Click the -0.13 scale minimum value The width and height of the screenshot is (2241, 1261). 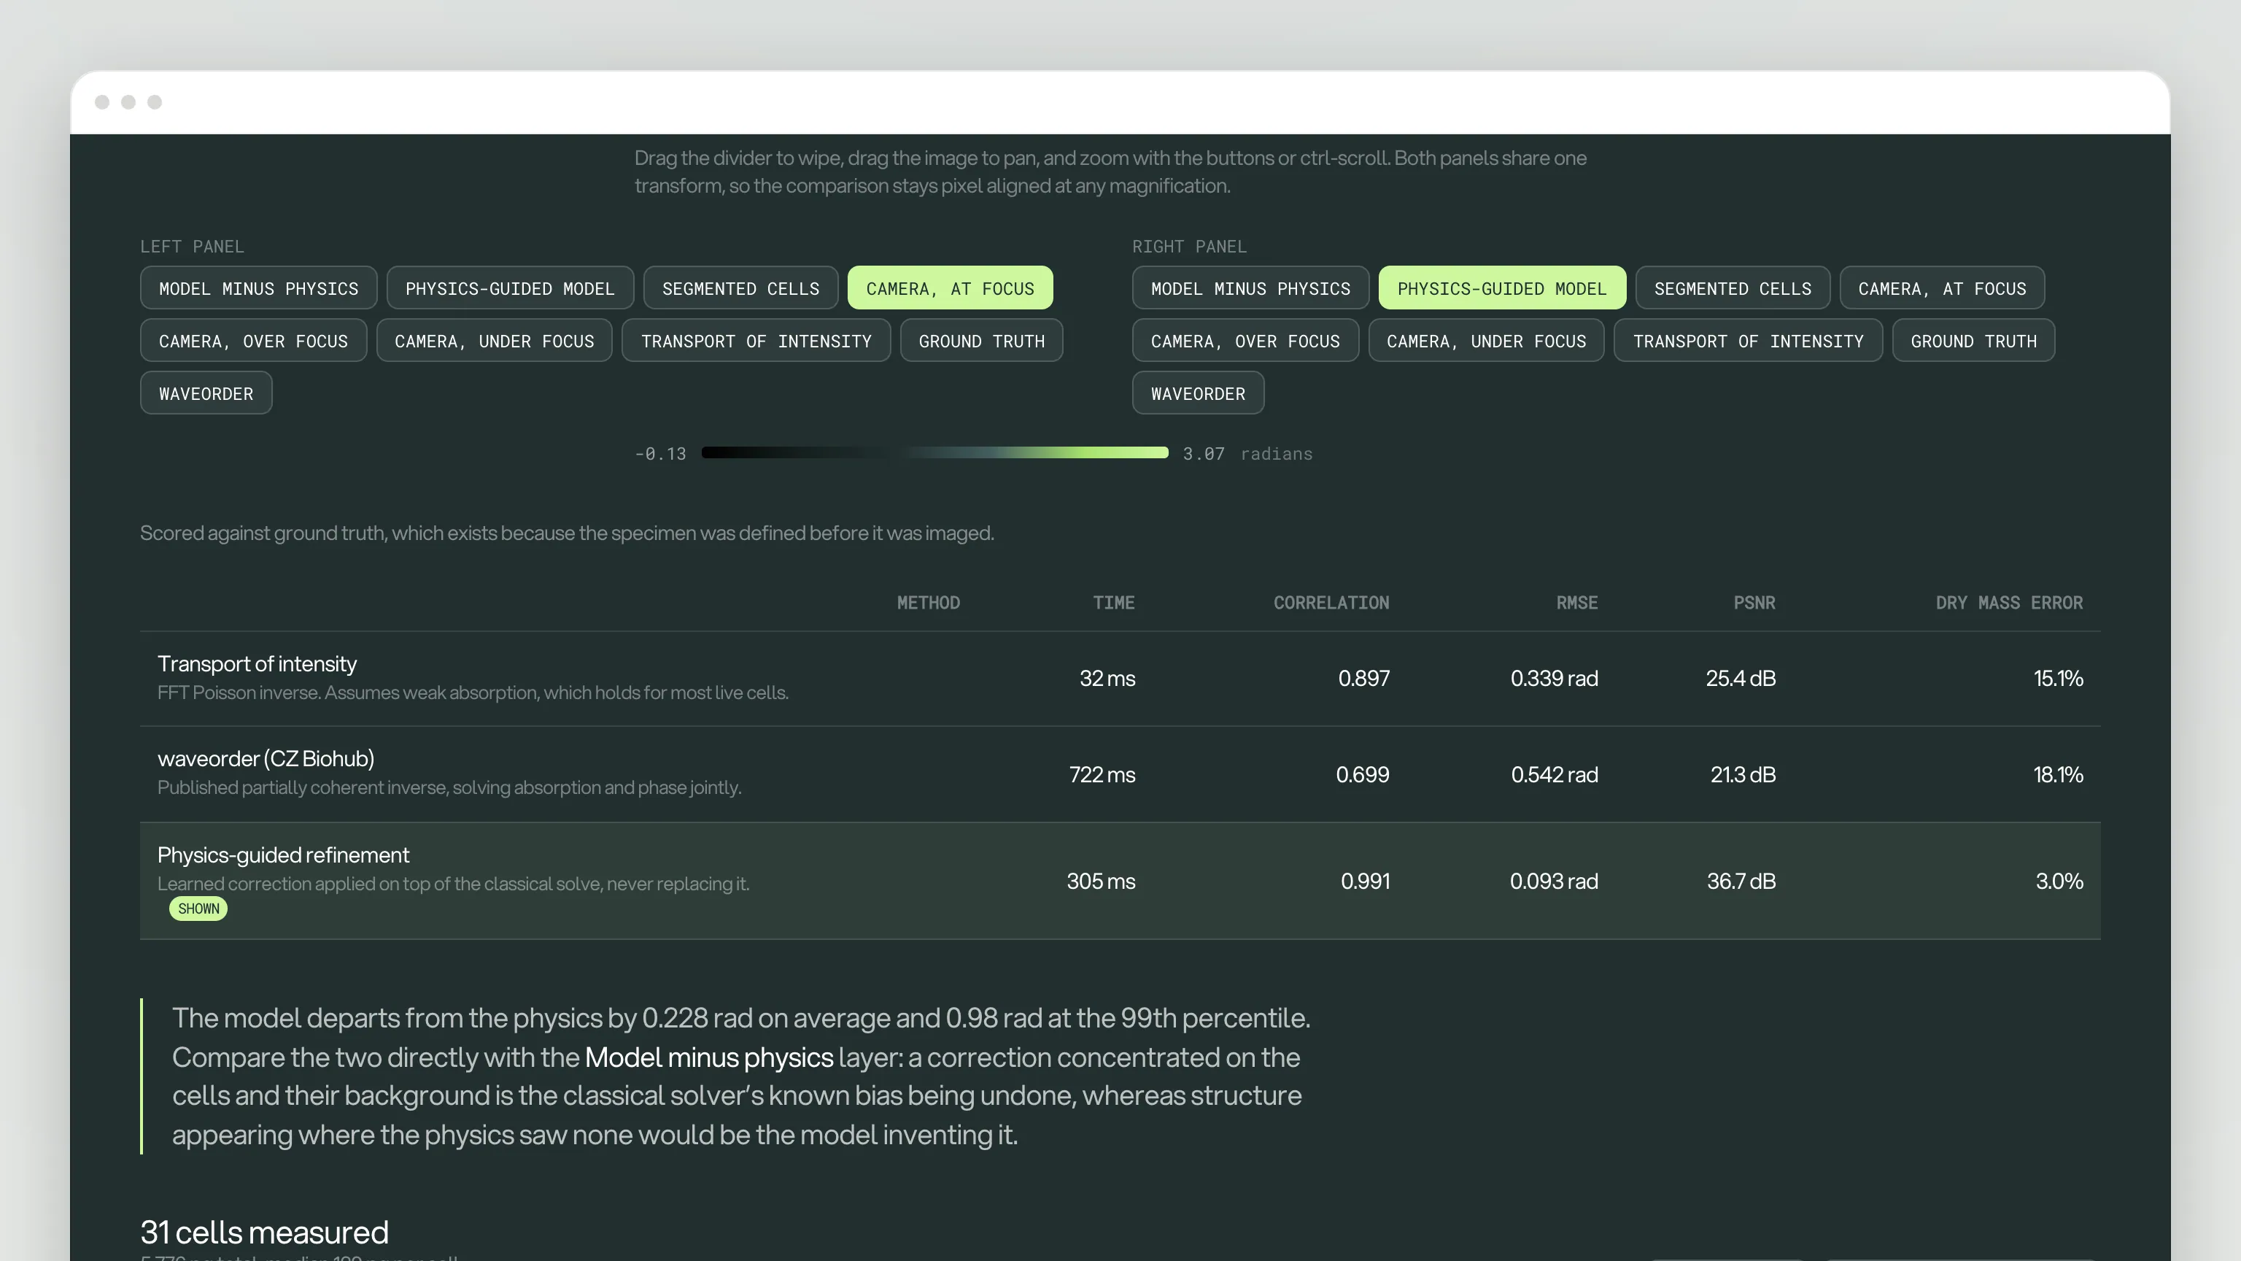click(660, 455)
